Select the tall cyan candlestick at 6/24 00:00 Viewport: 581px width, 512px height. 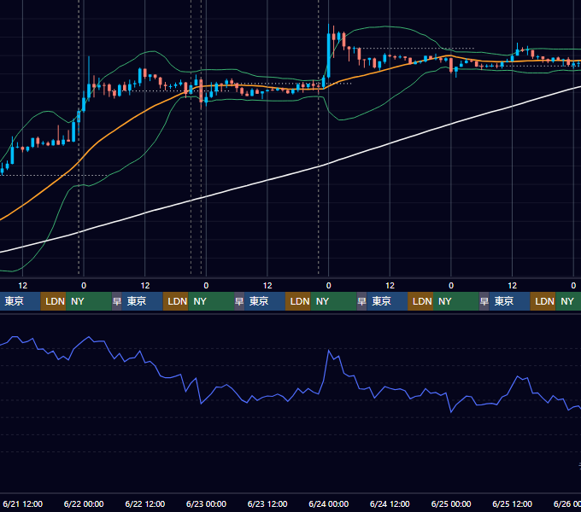[329, 55]
